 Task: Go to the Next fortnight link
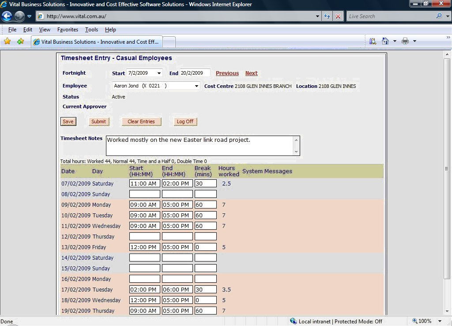[x=251, y=73]
